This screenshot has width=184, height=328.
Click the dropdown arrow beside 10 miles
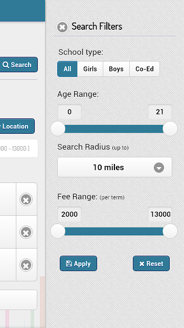pos(159,168)
